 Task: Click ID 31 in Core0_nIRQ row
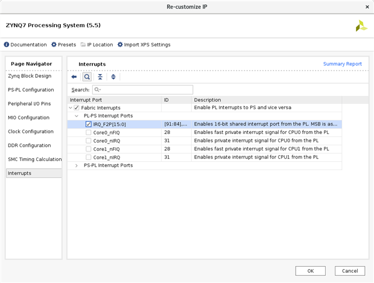coord(167,141)
